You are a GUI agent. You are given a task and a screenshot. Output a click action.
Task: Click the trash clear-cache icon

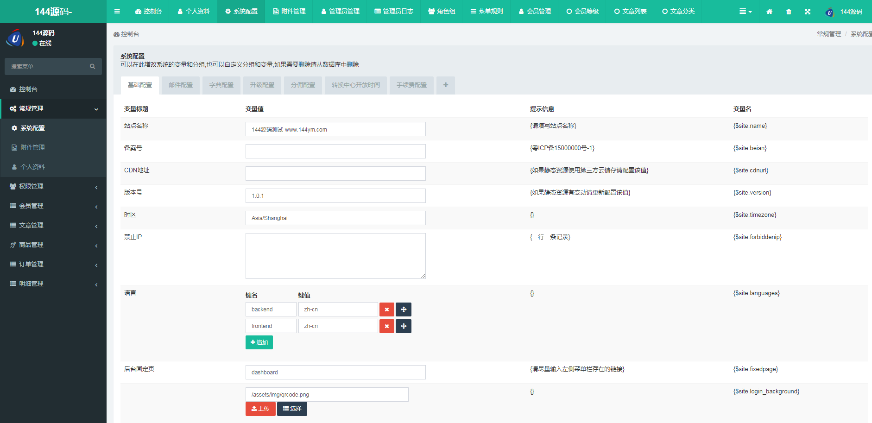789,12
